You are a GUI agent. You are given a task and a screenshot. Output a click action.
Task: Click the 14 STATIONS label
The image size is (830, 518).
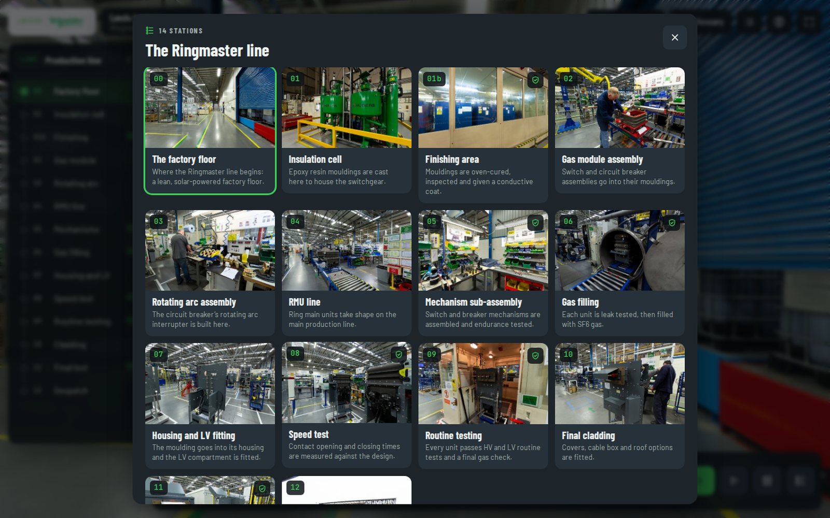181,31
